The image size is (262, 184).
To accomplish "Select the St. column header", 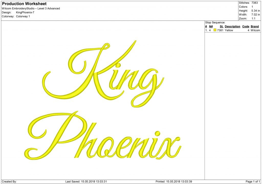I will click(222, 26).
